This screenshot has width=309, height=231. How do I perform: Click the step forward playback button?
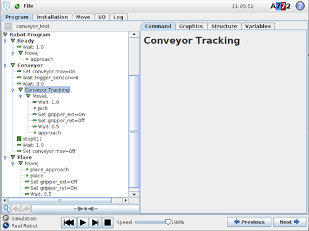pyautogui.click(x=95, y=222)
